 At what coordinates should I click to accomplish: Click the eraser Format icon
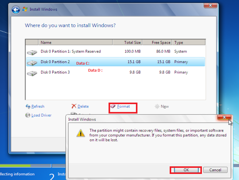[113, 106]
